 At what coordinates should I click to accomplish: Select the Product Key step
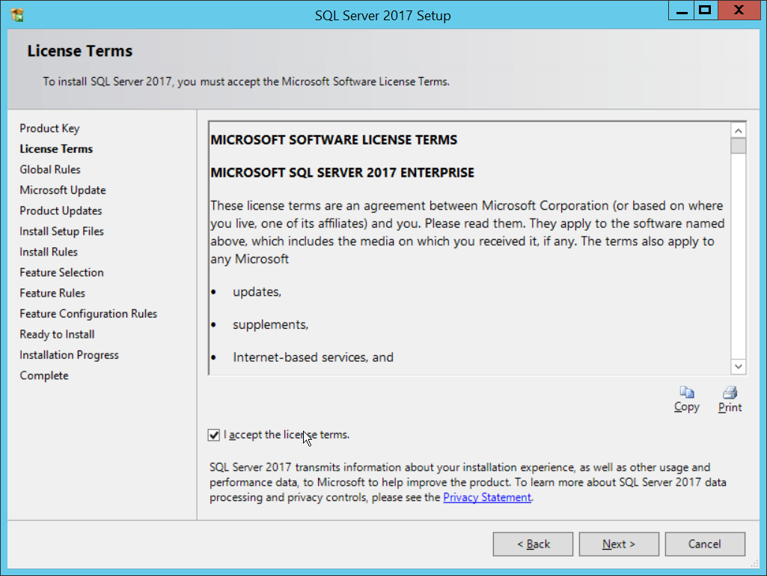pos(49,128)
